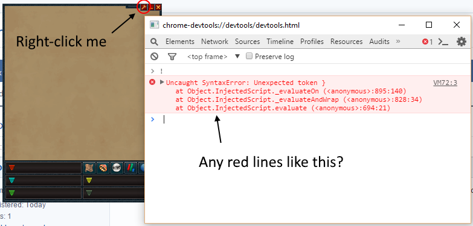
Task: Open the red-green-blue bars icon
Action: click(130, 168)
